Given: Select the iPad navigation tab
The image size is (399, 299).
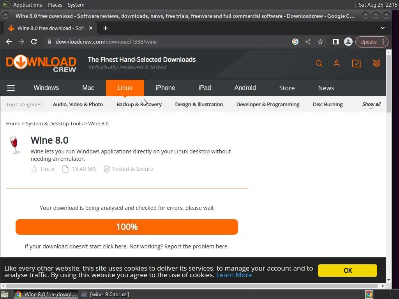Looking at the screenshot, I should (205, 88).
